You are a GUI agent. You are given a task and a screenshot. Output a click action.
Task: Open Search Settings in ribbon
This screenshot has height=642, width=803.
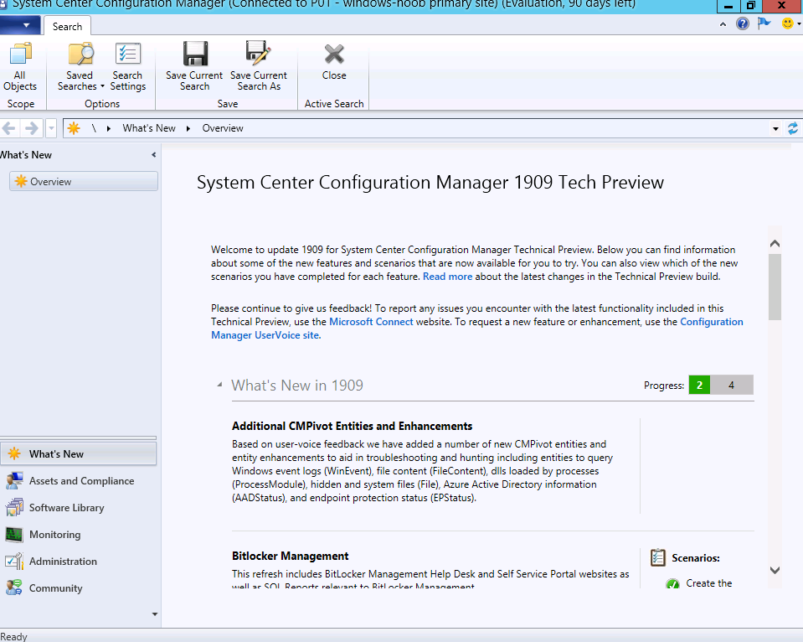(127, 67)
